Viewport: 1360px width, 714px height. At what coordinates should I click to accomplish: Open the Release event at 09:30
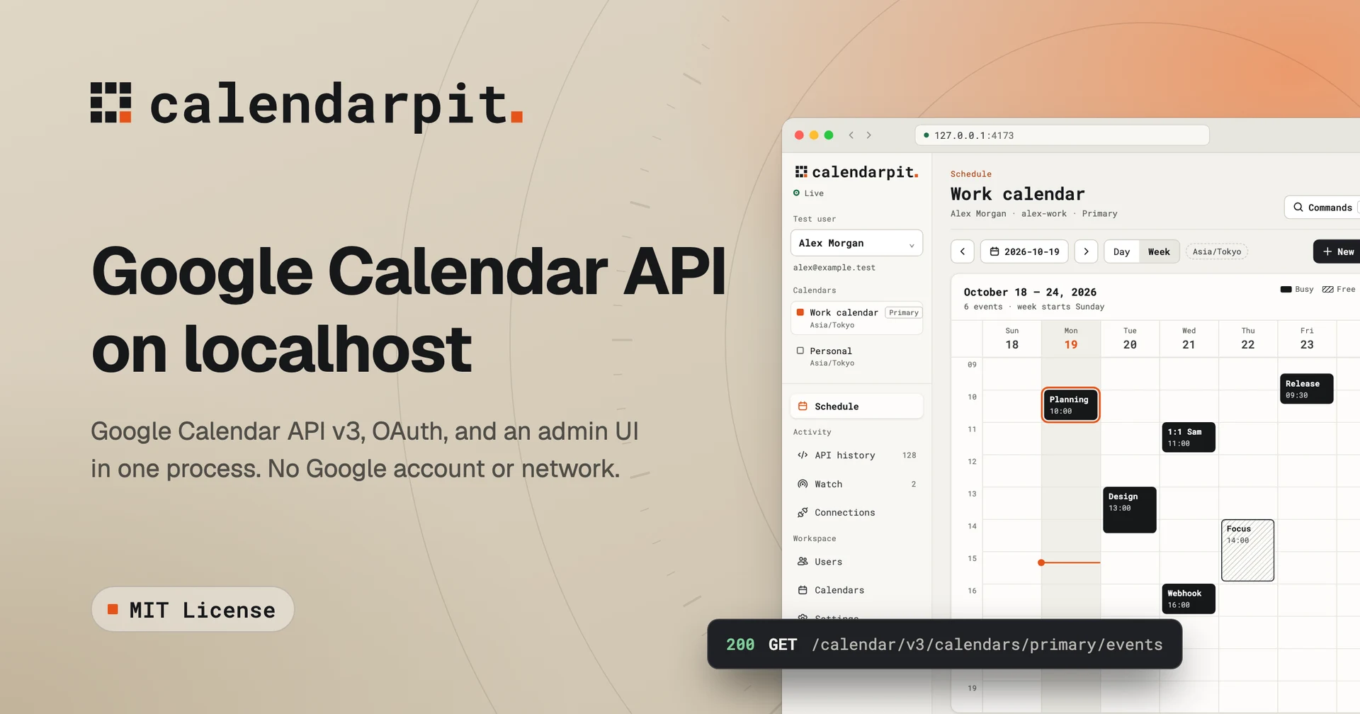(1307, 389)
